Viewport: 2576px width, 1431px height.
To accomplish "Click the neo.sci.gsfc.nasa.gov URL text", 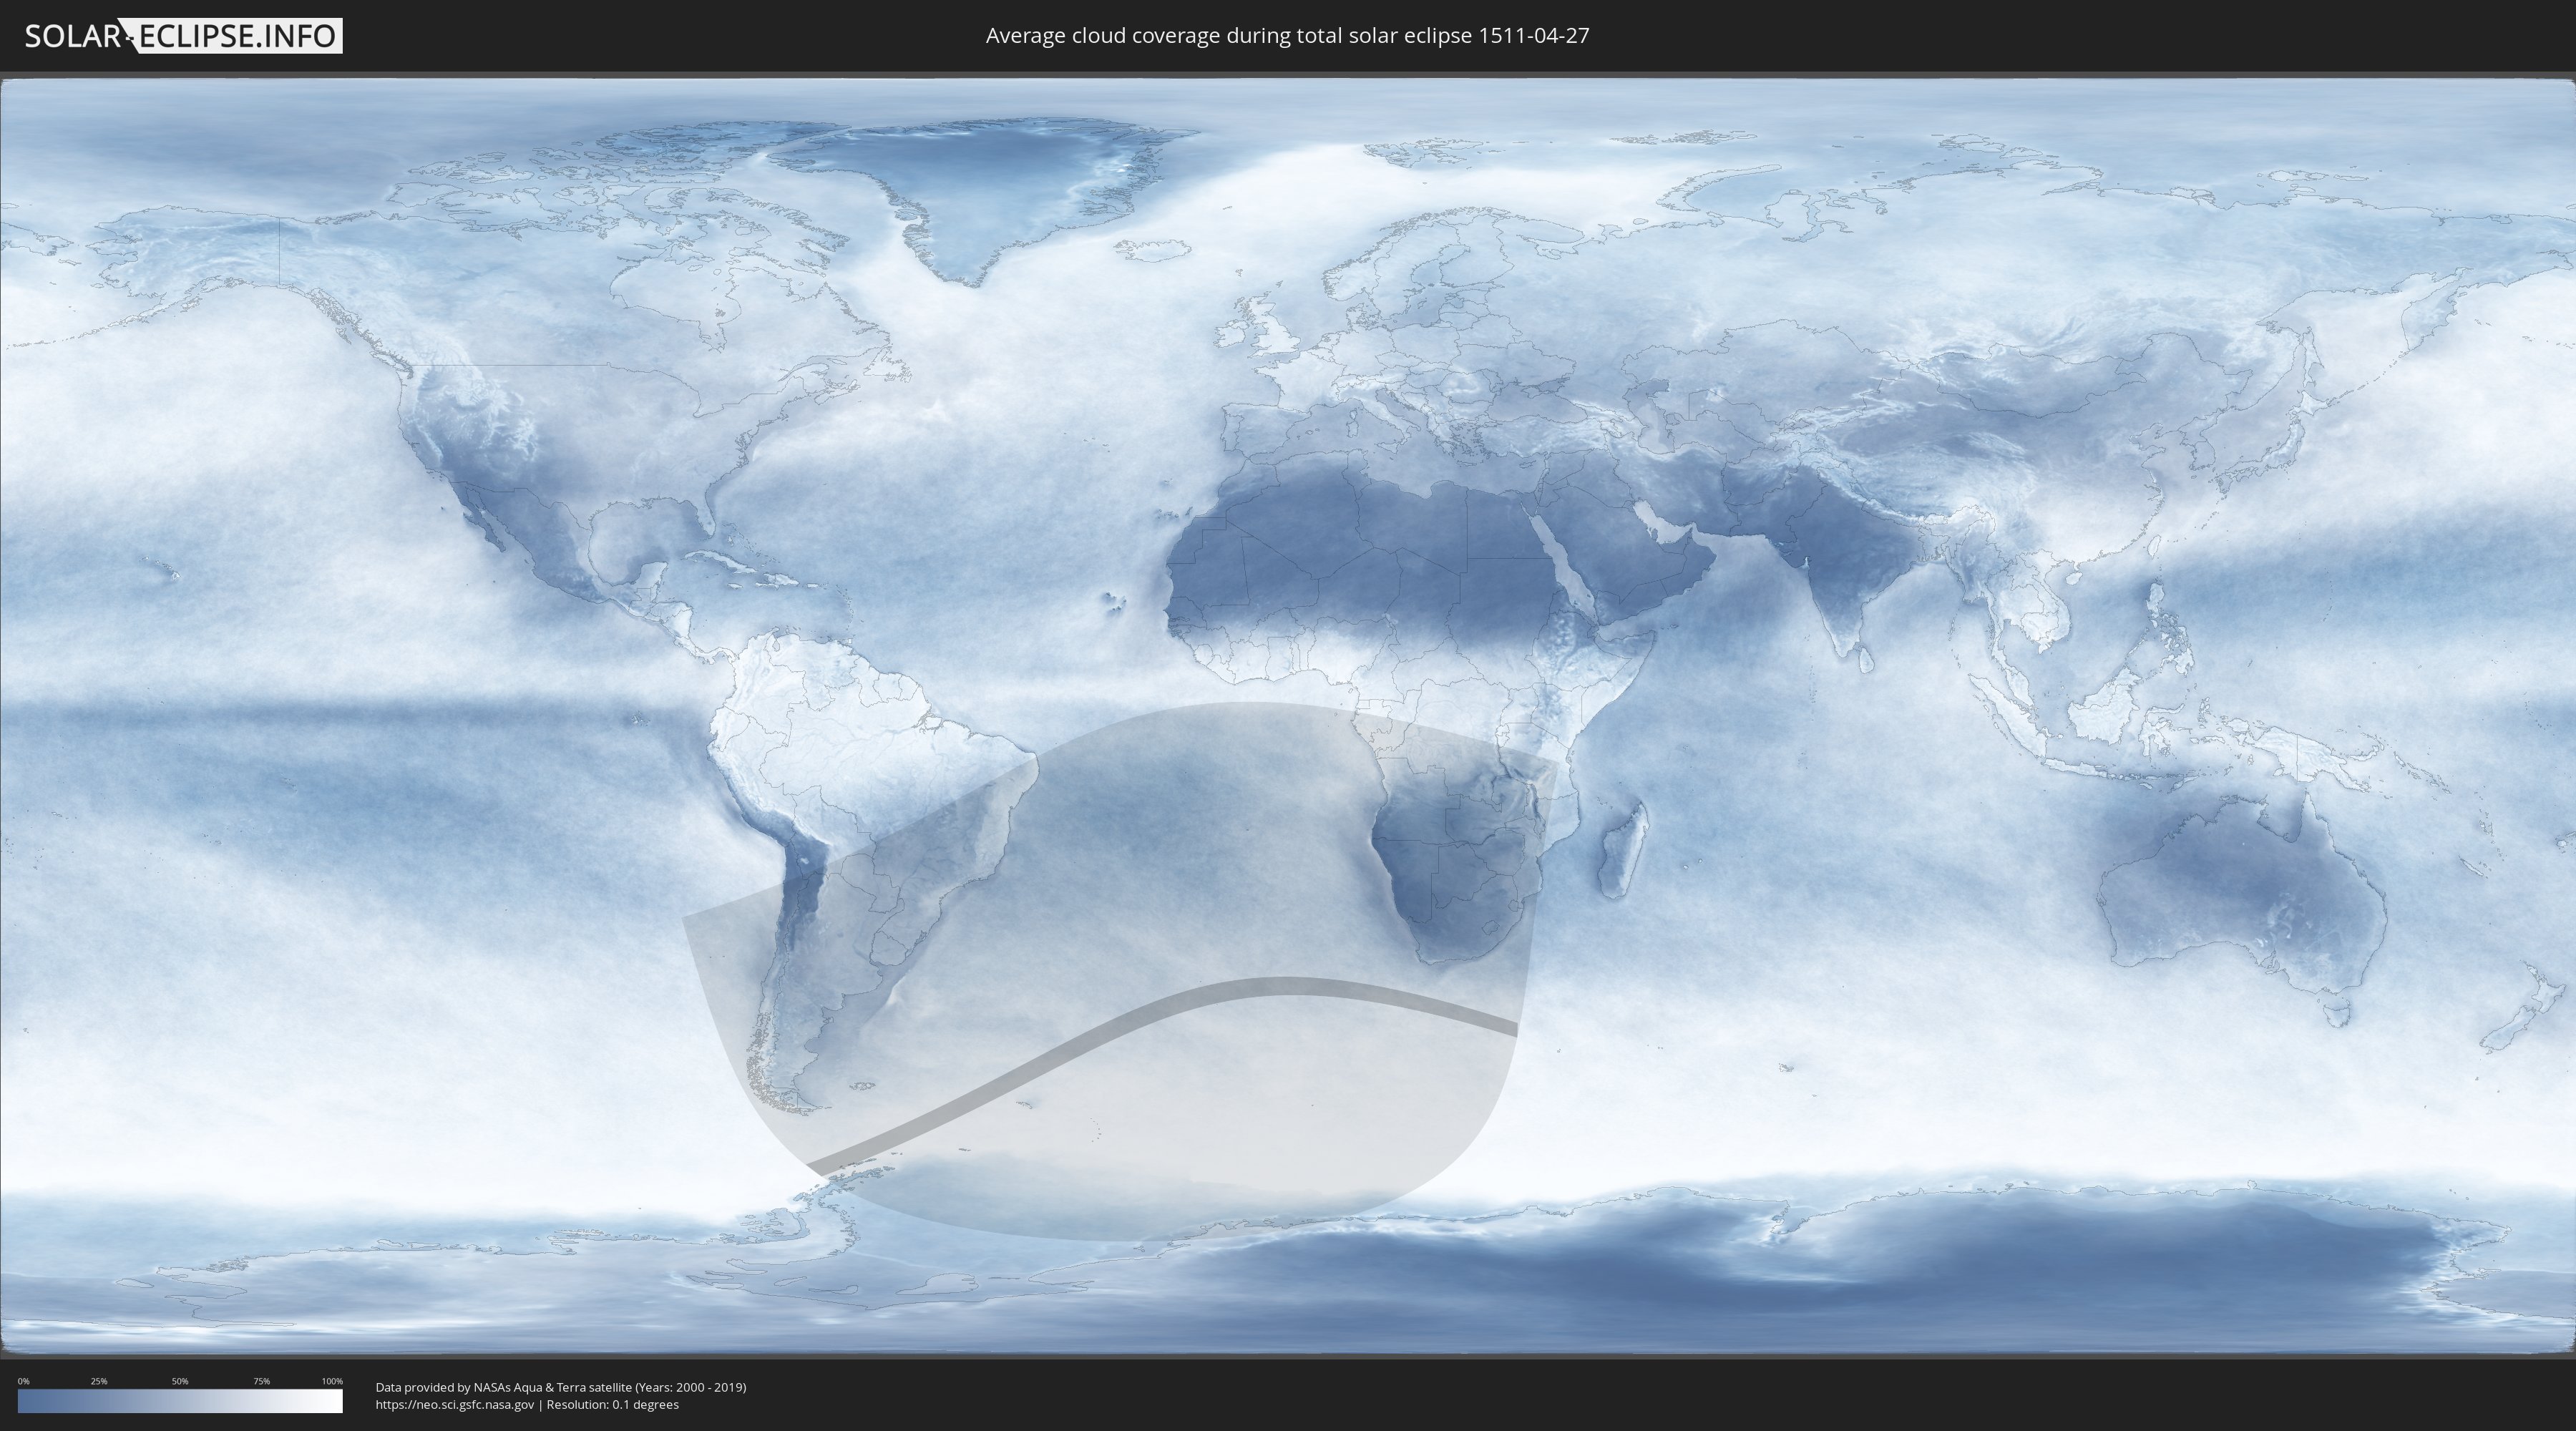I will [x=455, y=1404].
